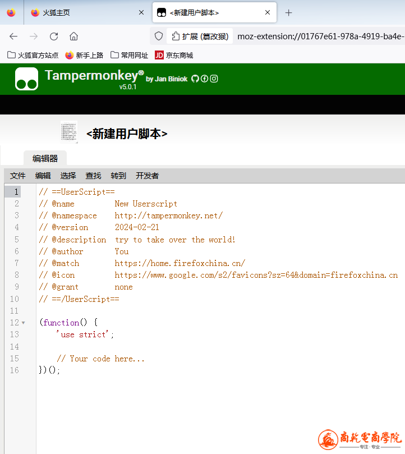Collapse the function block at line 12
405x454 pixels.
tap(24, 323)
